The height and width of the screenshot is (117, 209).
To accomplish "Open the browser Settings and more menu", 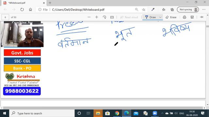I will 204,9.
